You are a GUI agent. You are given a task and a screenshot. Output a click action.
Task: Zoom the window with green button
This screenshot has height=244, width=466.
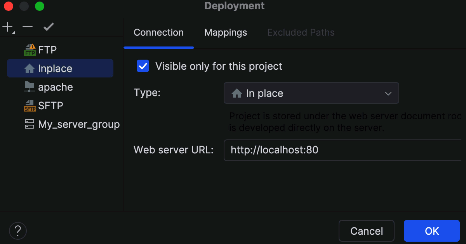pyautogui.click(x=40, y=6)
